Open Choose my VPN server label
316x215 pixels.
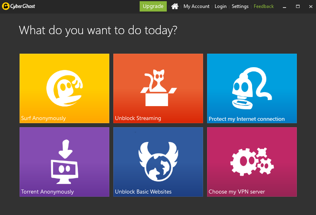click(x=237, y=192)
